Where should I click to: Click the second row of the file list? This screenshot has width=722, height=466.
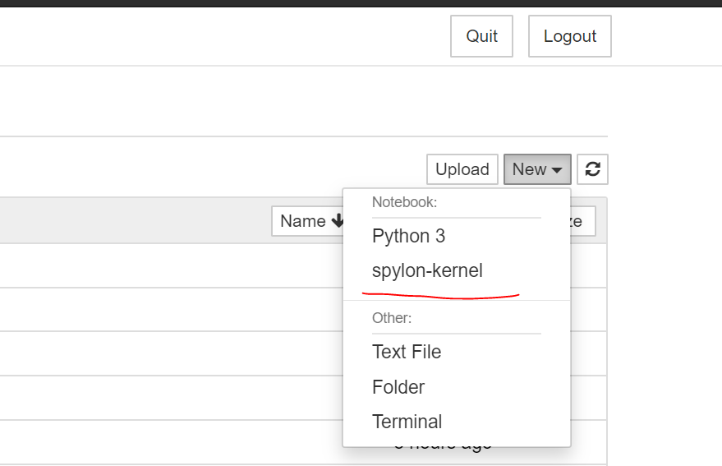[164, 310]
